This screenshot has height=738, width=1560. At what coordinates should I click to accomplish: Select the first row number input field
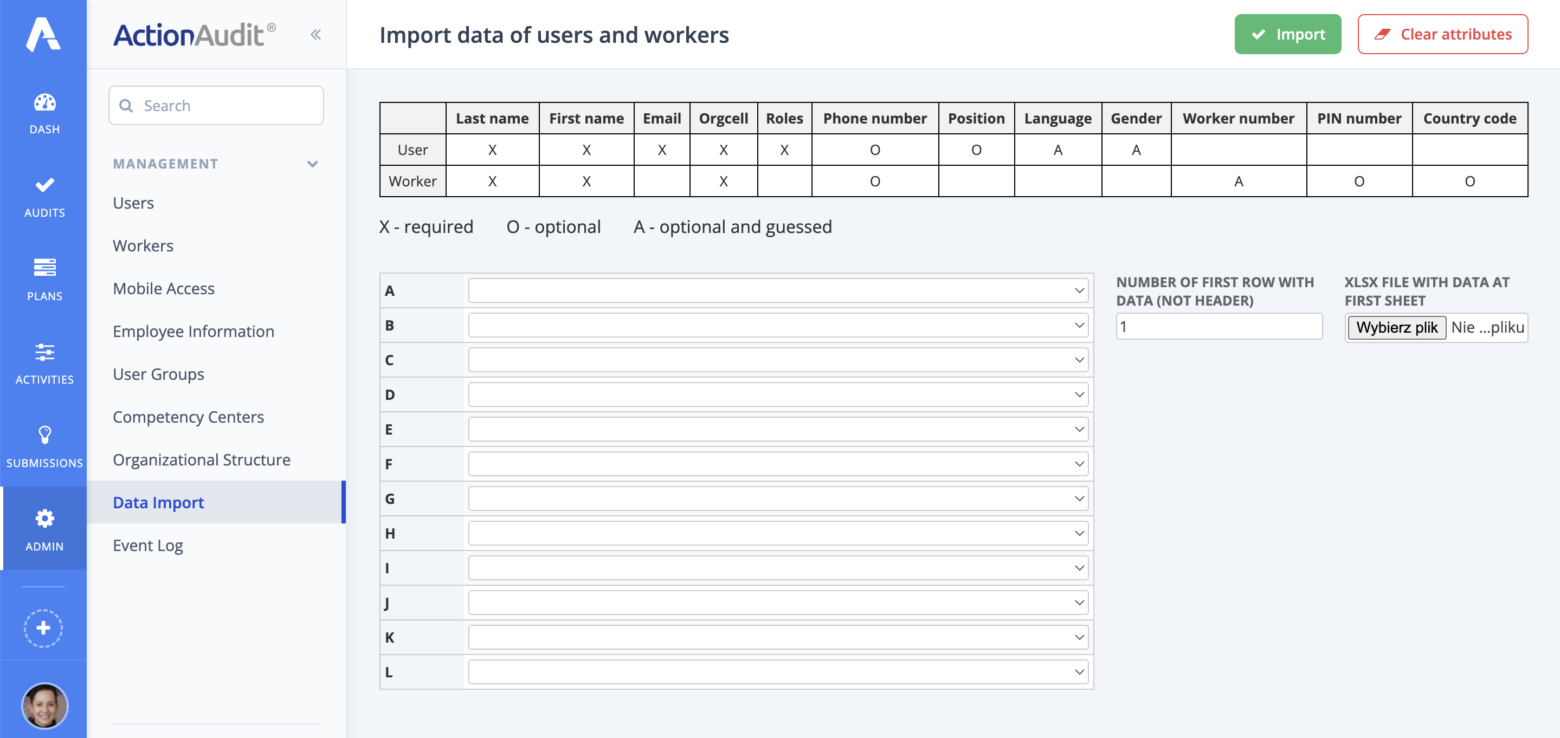click(x=1219, y=326)
